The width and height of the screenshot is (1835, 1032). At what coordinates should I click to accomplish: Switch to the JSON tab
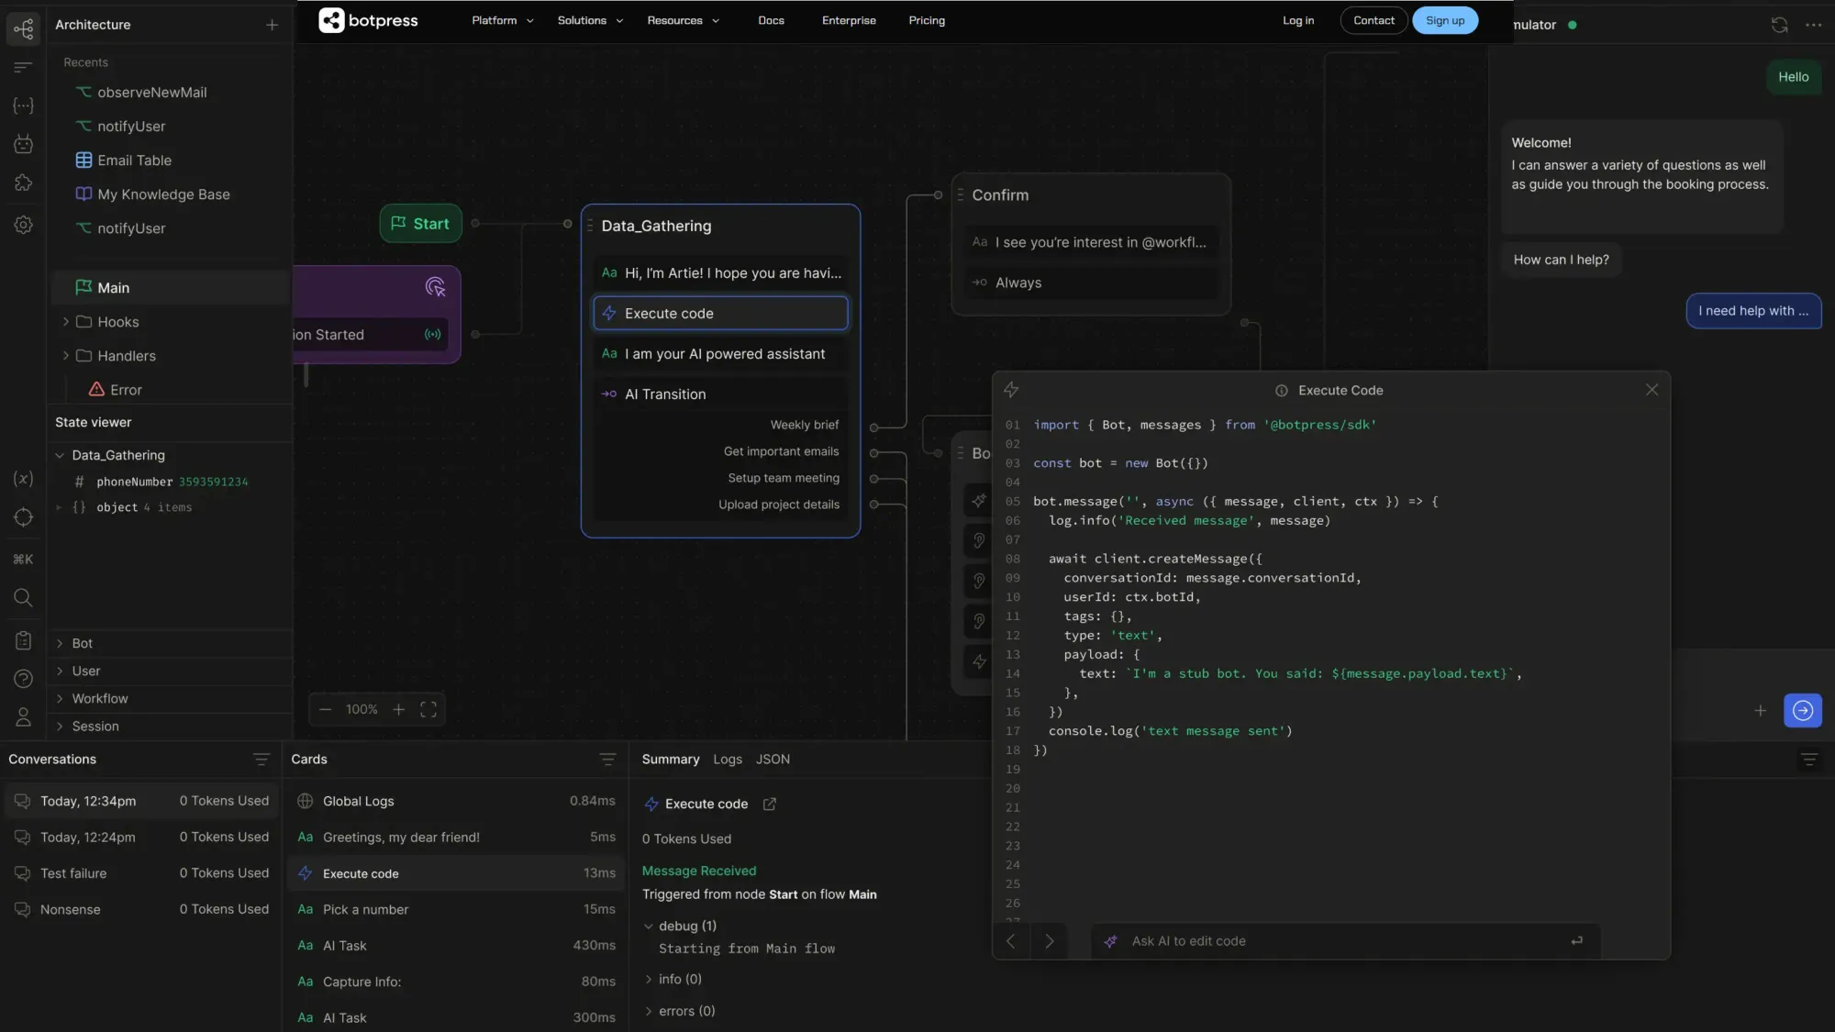click(773, 760)
